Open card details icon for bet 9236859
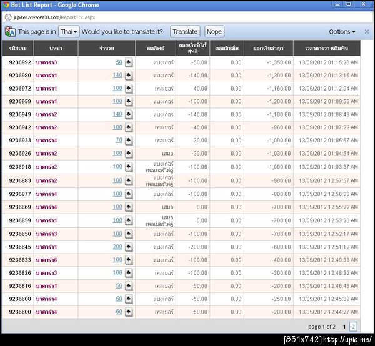This screenshot has height=346, width=375. pyautogui.click(x=129, y=220)
